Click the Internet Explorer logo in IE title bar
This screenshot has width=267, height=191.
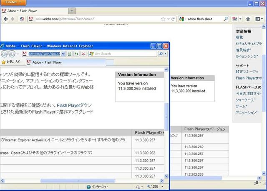3,46
